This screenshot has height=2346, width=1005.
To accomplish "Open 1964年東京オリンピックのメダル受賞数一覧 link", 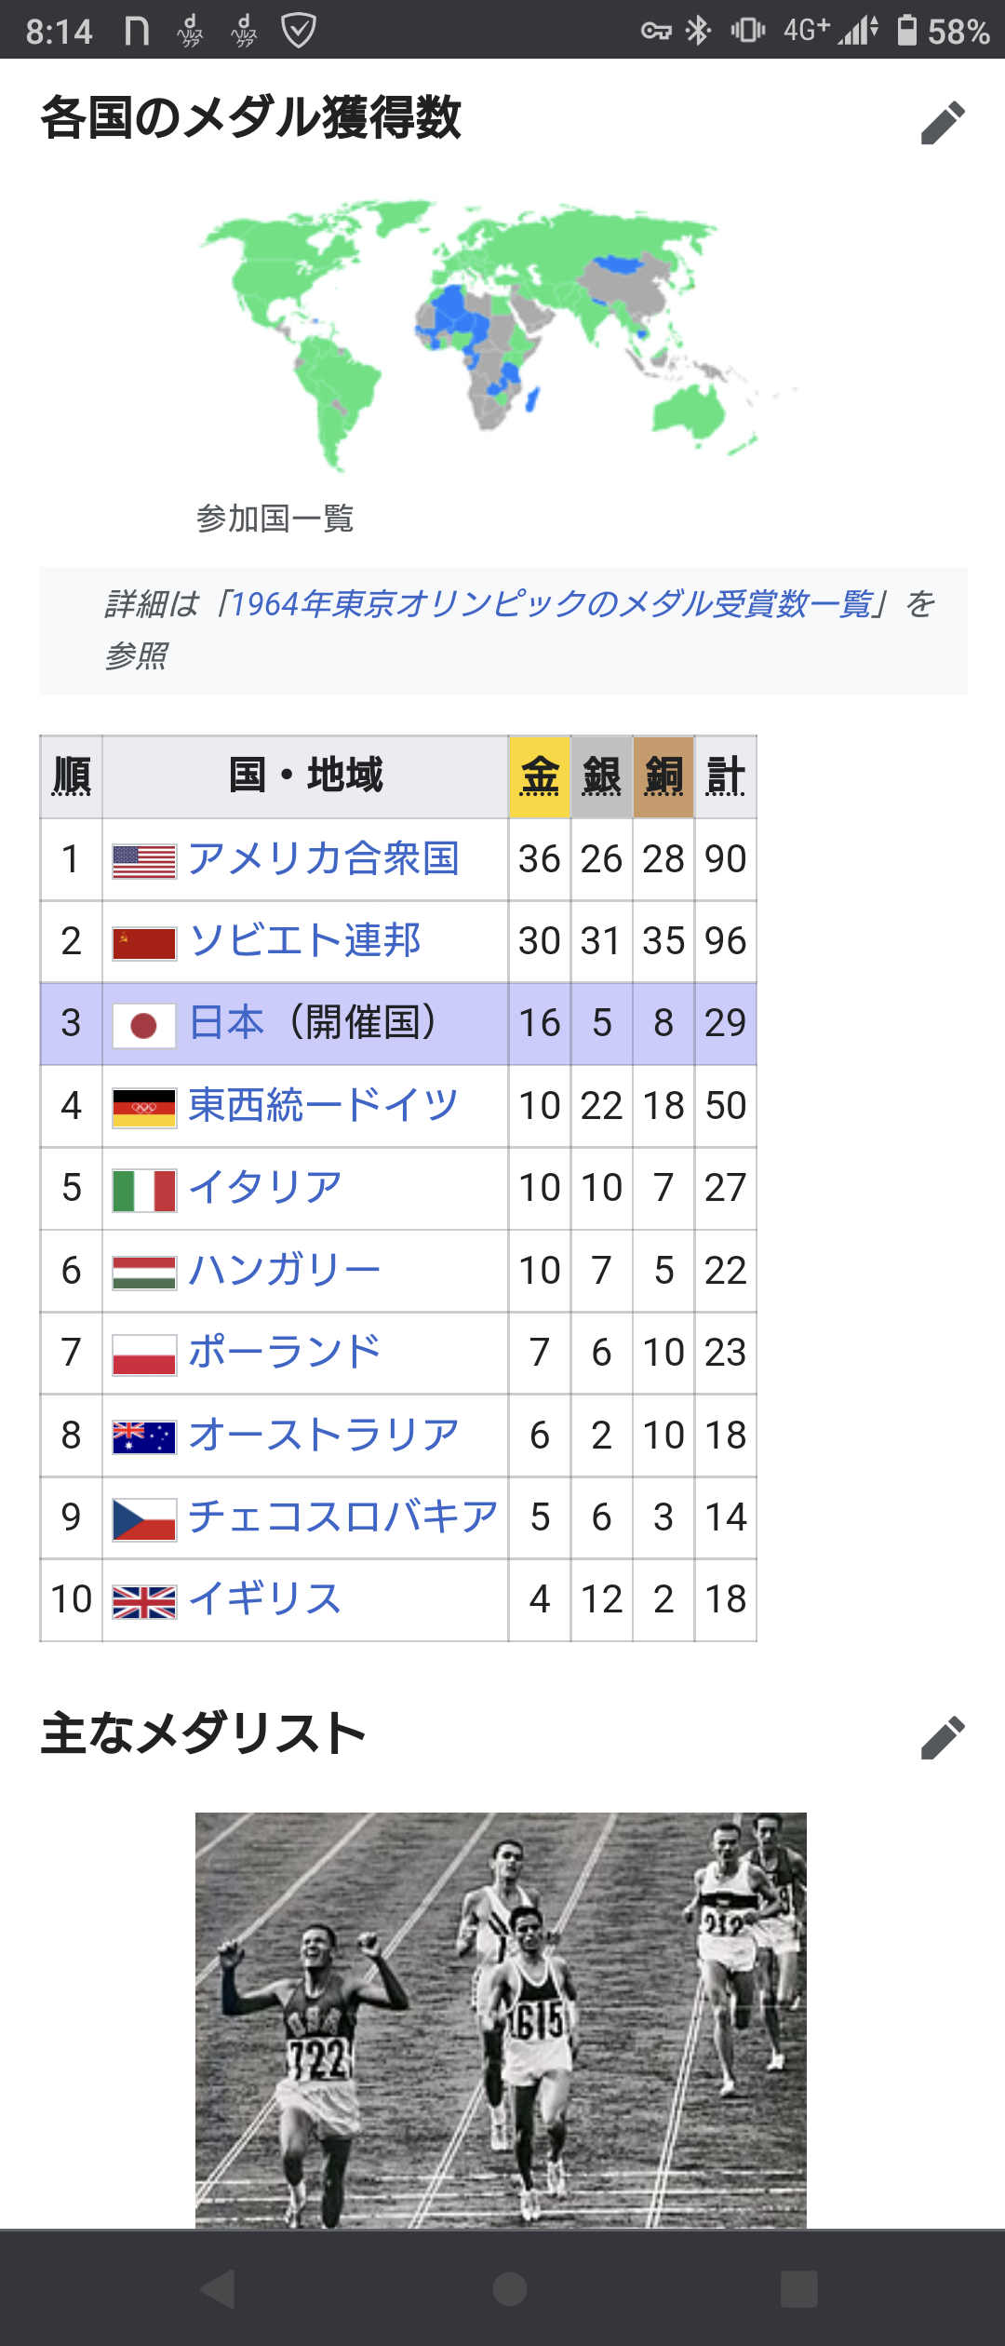I will point(551,604).
